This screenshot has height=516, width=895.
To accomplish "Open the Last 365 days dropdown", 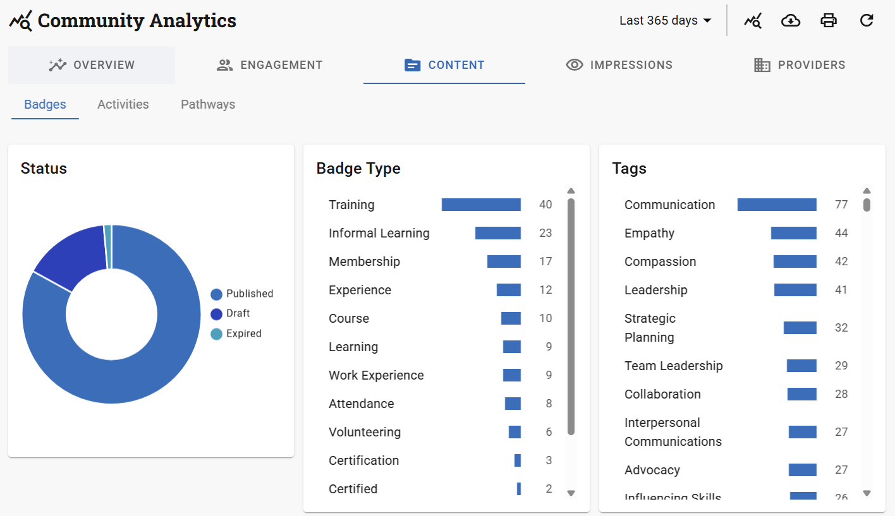I will click(666, 21).
